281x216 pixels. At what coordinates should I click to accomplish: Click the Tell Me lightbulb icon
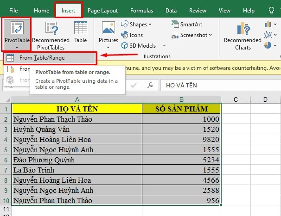(x=272, y=10)
